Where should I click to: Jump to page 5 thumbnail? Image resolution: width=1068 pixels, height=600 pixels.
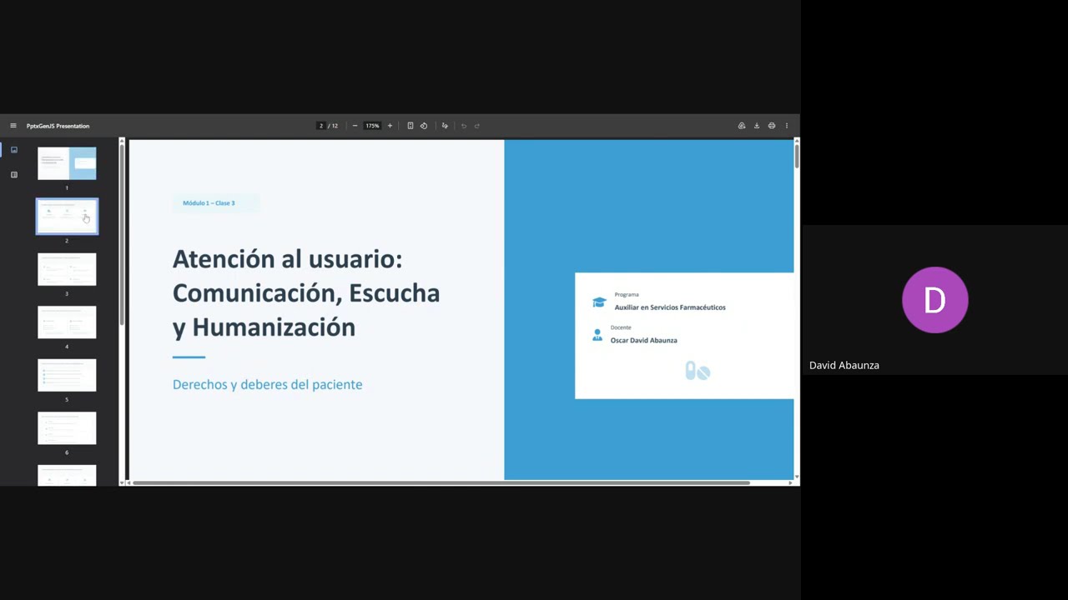tap(67, 375)
